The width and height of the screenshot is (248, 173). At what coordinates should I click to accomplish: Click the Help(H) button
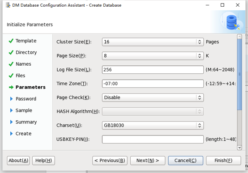pyautogui.click(x=44, y=160)
